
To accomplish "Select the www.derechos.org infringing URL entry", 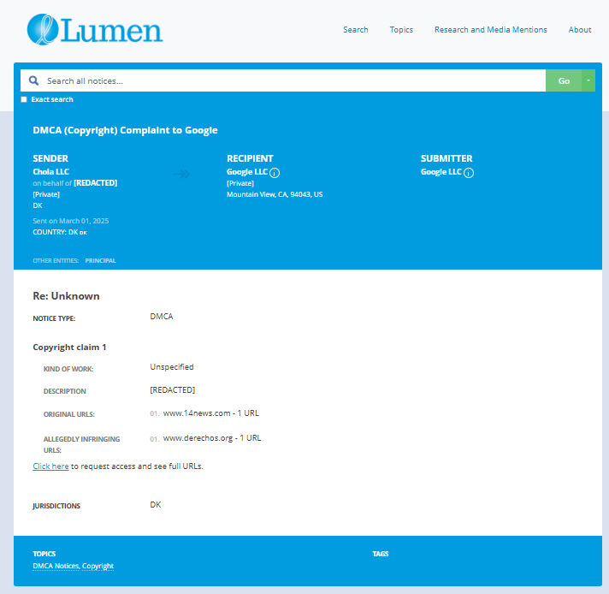I will [x=212, y=438].
